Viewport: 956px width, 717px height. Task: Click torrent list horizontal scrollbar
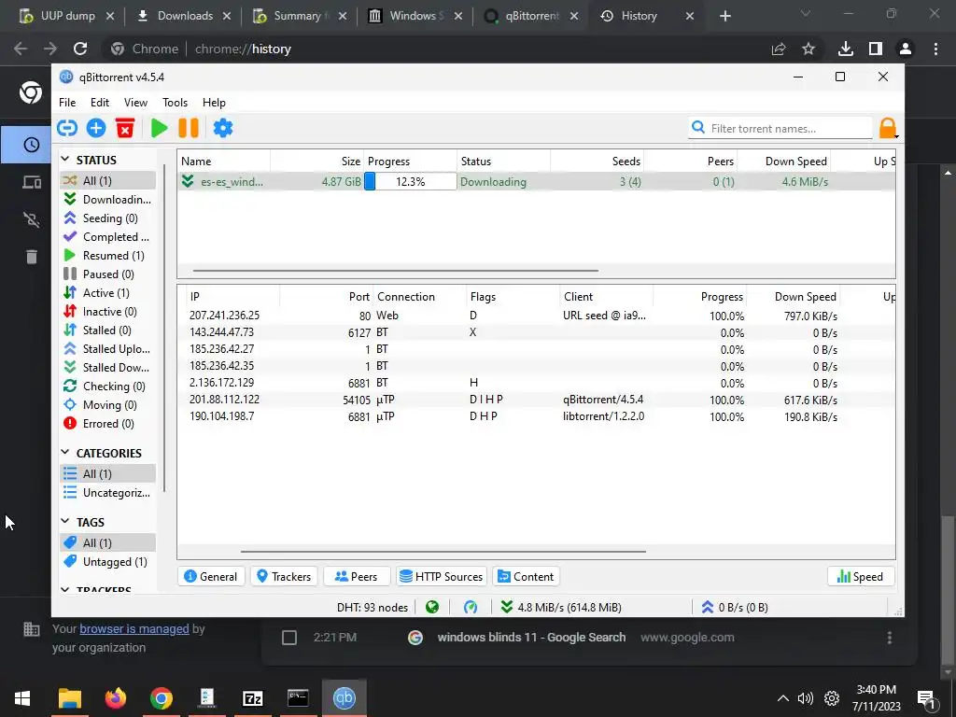396,270
